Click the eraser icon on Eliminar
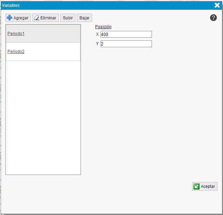This screenshot has width=223, height=215. pos(36,18)
